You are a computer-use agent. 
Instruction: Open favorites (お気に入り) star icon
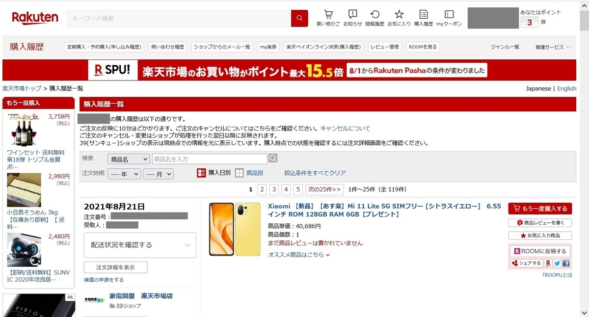tap(399, 18)
